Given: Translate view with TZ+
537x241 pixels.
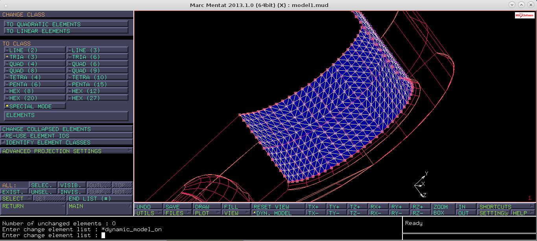Looking at the screenshot, I should click(x=358, y=207).
